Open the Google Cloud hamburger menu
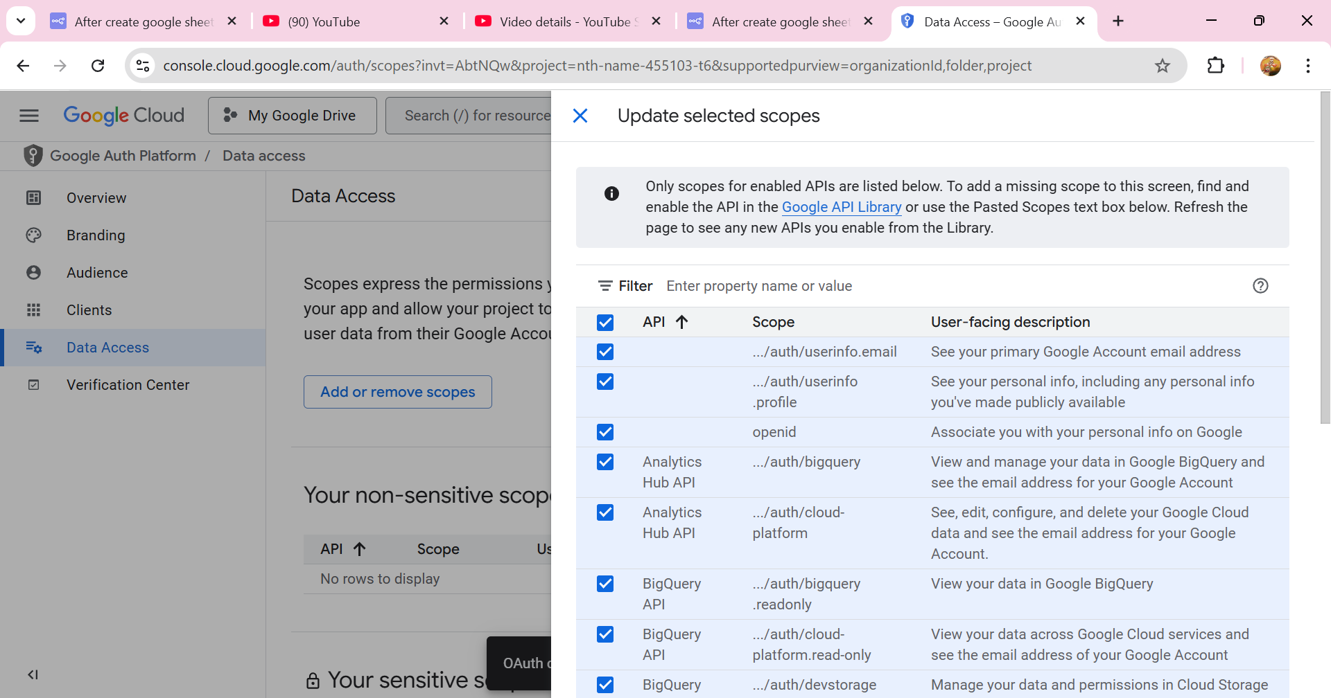Viewport: 1331px width, 698px height. (x=29, y=116)
